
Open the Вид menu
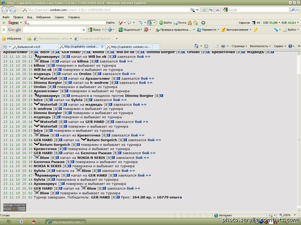point(30,17)
